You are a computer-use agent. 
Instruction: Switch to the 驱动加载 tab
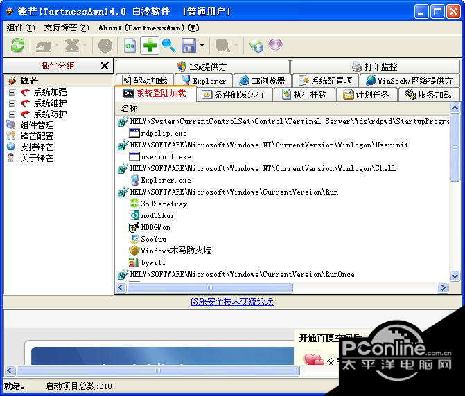(145, 80)
